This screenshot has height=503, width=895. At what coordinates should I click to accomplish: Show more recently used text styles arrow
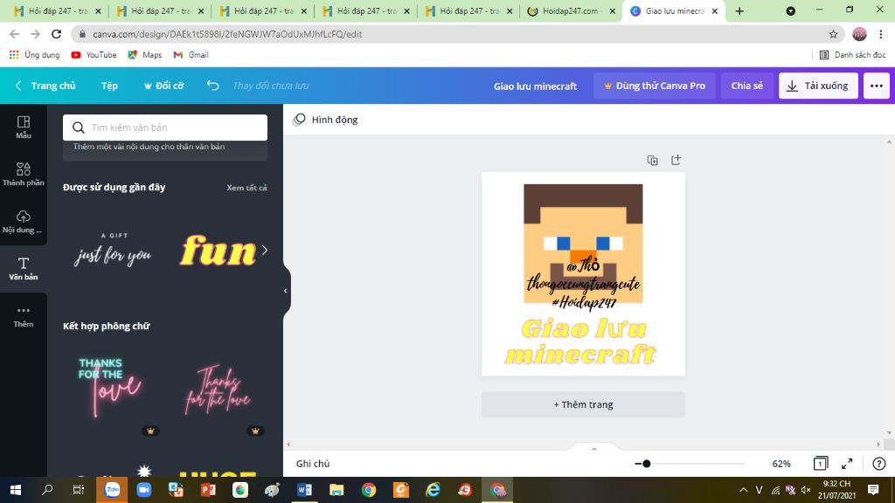click(x=264, y=250)
